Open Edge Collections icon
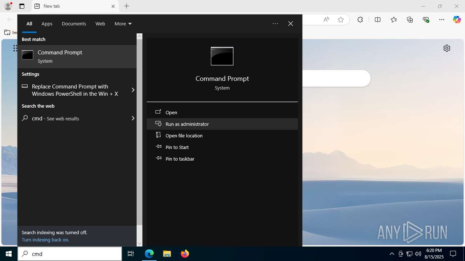Viewport: 465px width, 261px height. coord(410,20)
